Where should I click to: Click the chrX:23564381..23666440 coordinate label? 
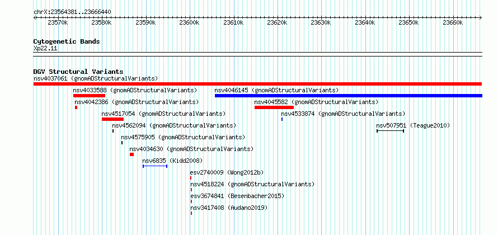72,12
